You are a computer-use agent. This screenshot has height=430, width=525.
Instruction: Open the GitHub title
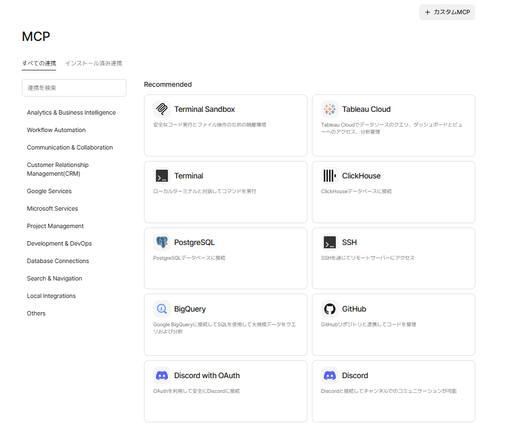point(354,309)
